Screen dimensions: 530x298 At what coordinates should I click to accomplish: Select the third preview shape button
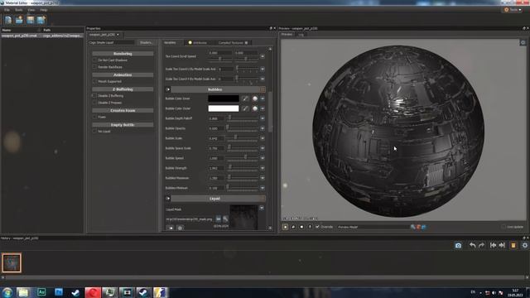pos(301,227)
